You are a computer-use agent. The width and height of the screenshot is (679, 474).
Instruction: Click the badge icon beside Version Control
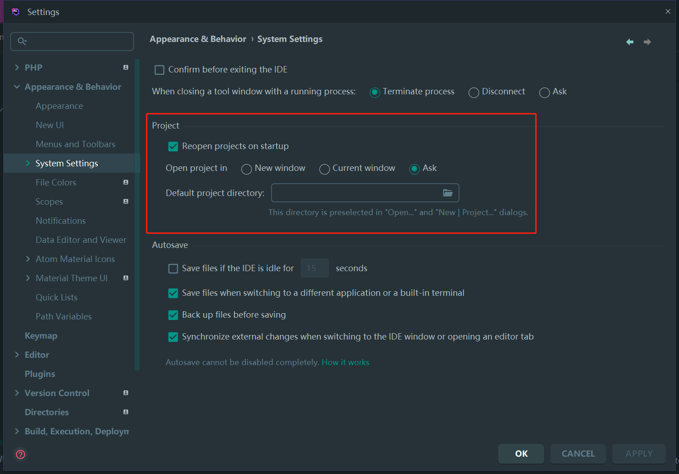tap(125, 393)
